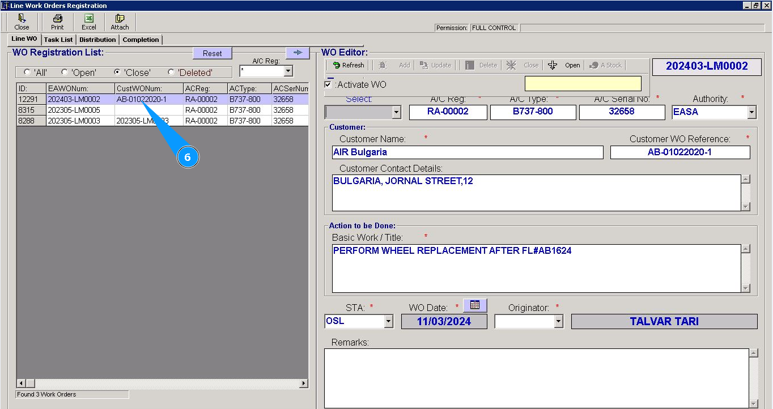This screenshot has width=773, height=409.
Task: Export via the Excel icon
Action: tap(89, 19)
